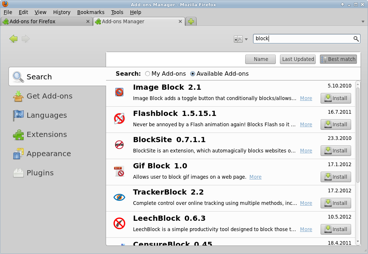Close the Add-ons for Firefox tab

pyautogui.click(x=88, y=21)
